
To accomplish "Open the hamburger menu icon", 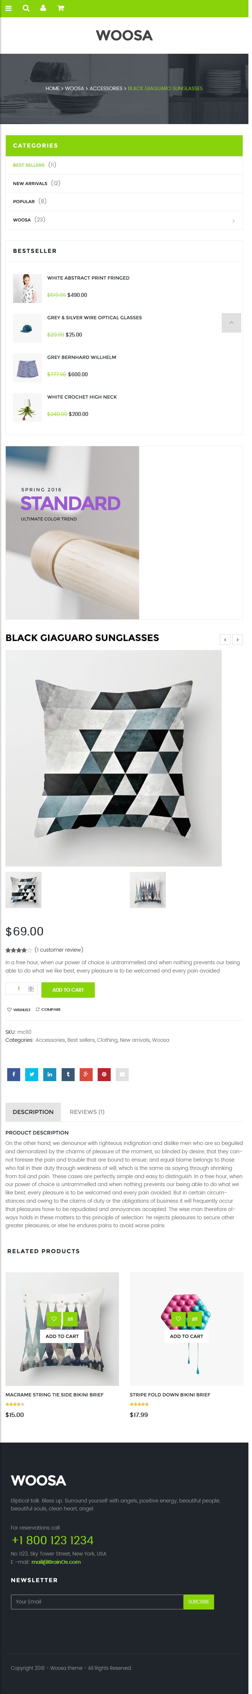I will tap(9, 9).
